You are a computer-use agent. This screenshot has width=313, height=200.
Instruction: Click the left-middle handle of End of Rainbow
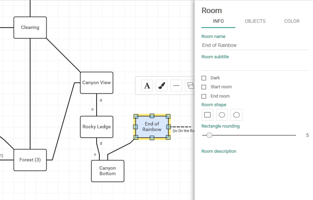coord(135,127)
